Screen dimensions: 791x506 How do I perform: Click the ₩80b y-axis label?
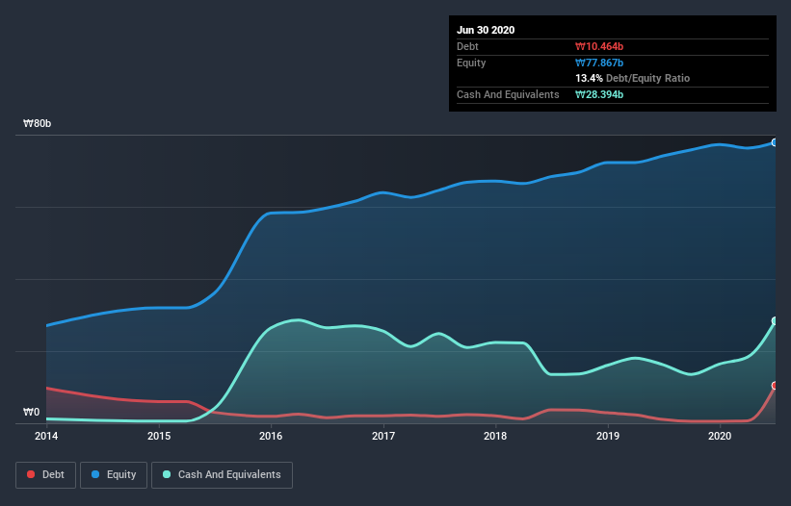point(38,124)
